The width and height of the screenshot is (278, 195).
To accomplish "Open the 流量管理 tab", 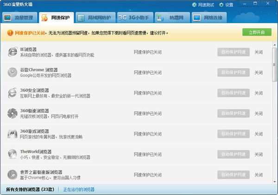I will (x=19, y=18).
